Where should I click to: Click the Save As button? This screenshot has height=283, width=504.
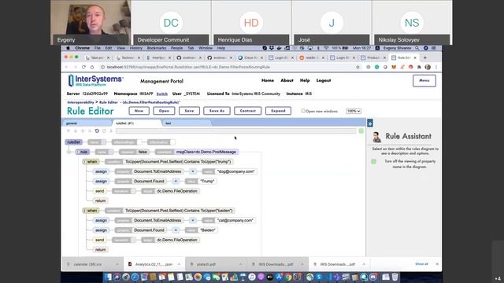pos(217,111)
